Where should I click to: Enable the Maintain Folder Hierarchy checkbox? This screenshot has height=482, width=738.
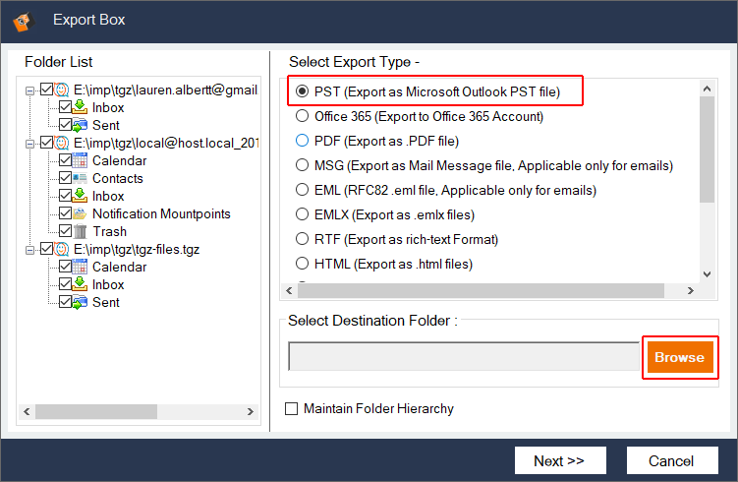291,408
